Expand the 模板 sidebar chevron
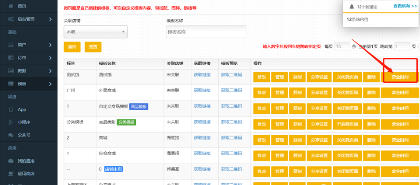The width and height of the screenshot is (420, 185). (51, 84)
